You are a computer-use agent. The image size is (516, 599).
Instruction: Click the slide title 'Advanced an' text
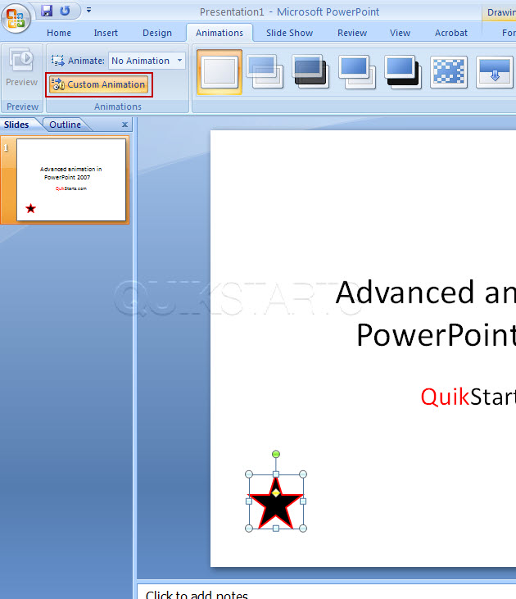(425, 293)
